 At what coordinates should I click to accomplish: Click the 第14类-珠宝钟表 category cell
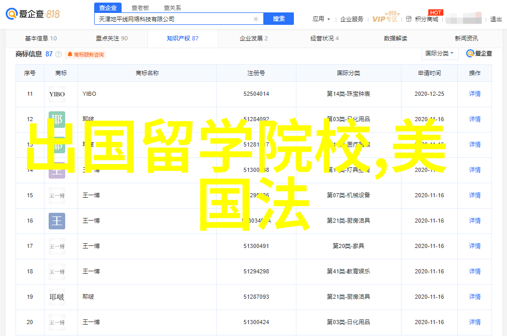tap(348, 94)
